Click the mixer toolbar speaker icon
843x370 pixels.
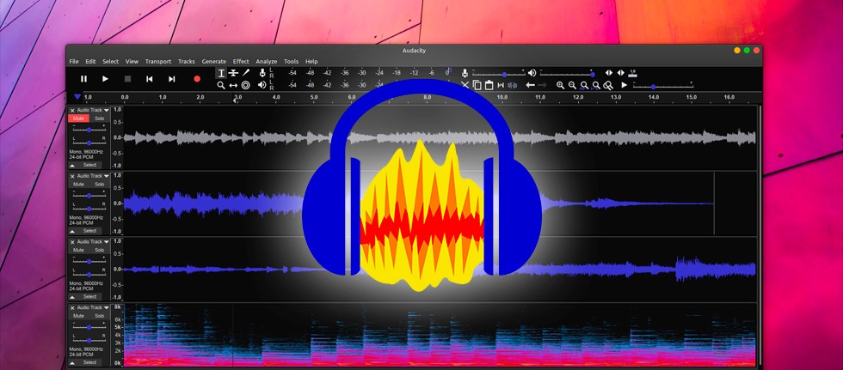pos(532,73)
